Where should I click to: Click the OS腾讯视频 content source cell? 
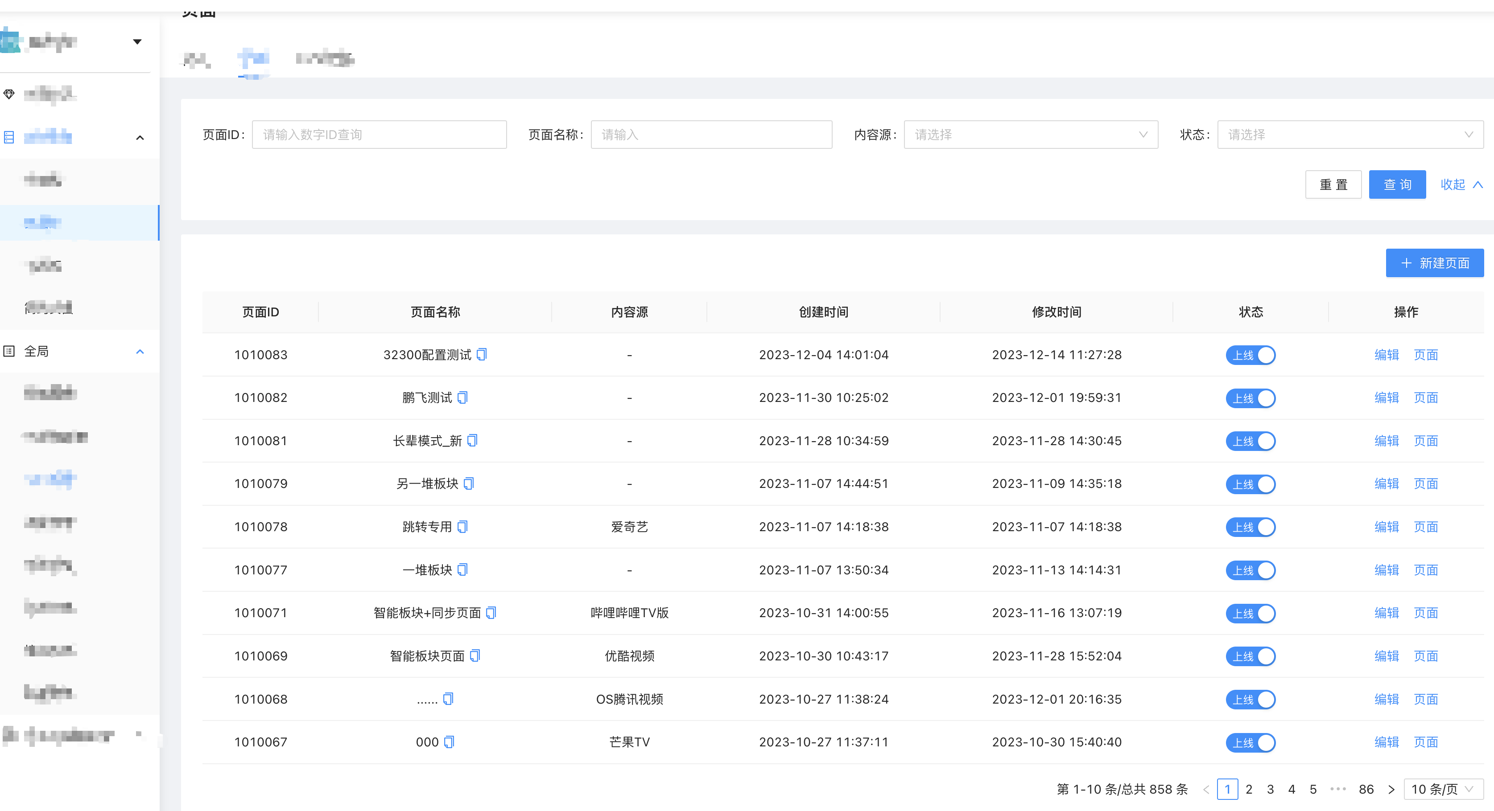(629, 699)
